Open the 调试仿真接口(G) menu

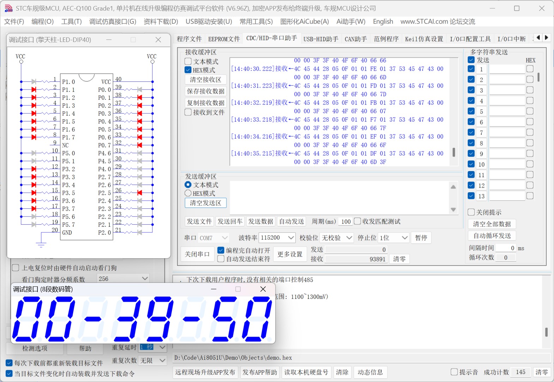[113, 22]
